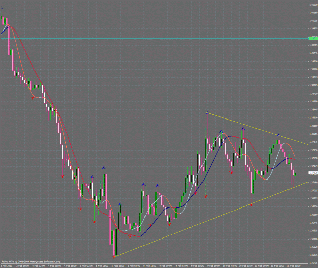Click the red arrow near the top-left dip
The width and height of the screenshot is (318, 268).
[x=33, y=98]
